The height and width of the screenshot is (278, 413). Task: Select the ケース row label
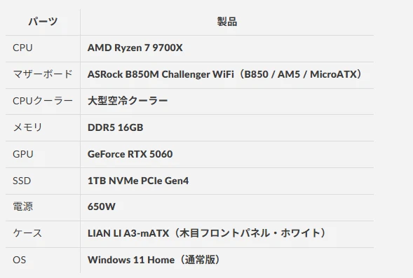point(27,233)
